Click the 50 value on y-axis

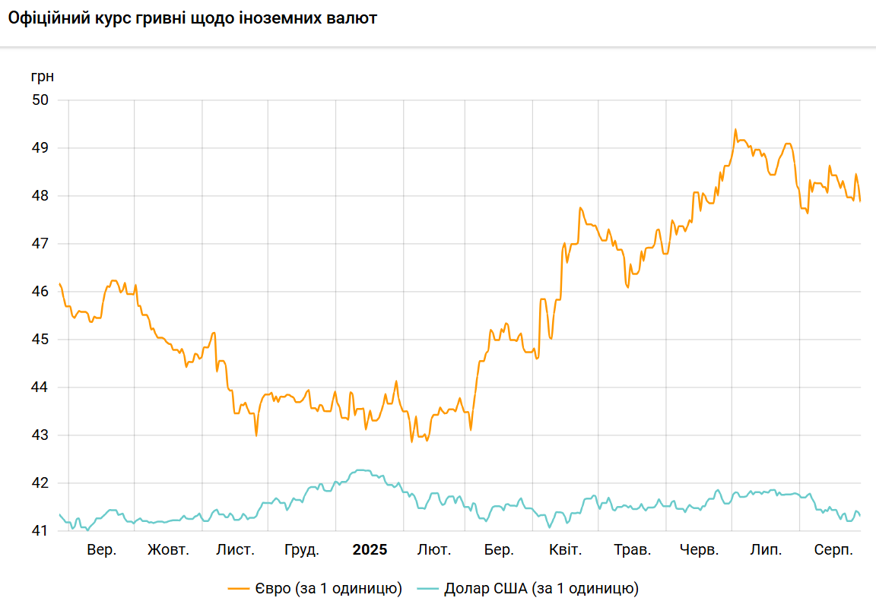click(x=40, y=100)
